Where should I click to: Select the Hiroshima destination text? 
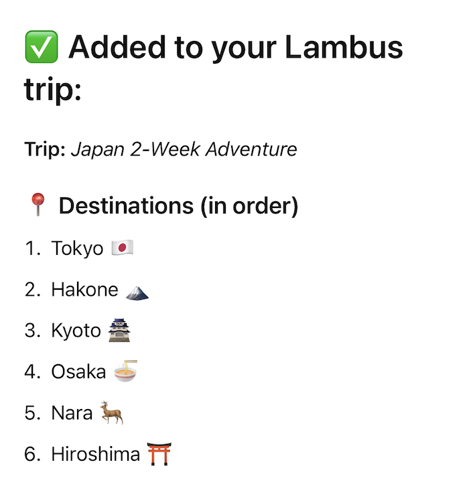pos(95,454)
